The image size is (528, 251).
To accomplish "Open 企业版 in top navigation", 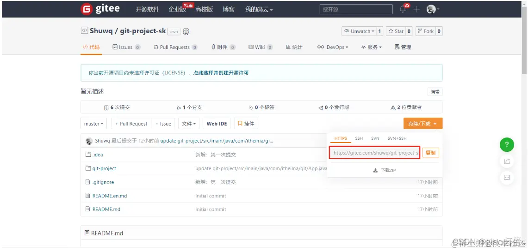I will point(177,9).
